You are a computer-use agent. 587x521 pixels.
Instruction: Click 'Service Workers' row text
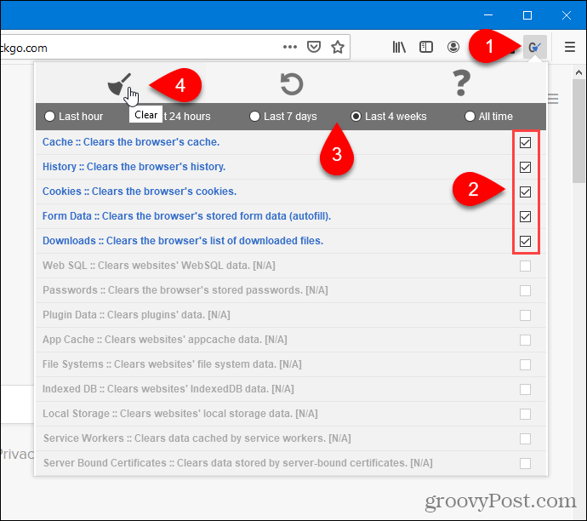(x=197, y=438)
